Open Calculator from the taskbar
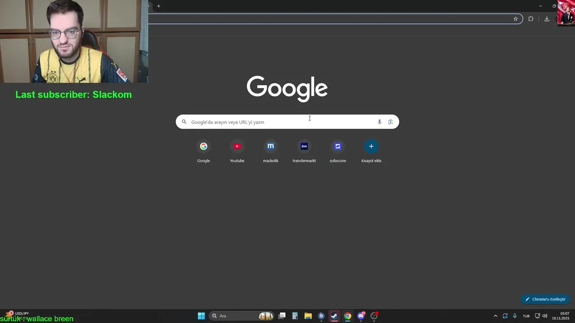This screenshot has width=575, height=323. click(x=295, y=316)
